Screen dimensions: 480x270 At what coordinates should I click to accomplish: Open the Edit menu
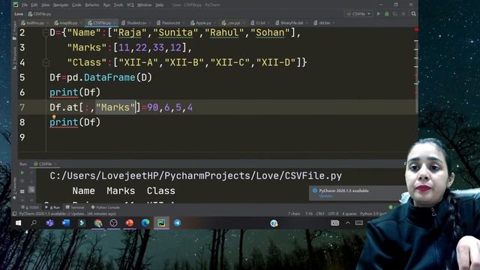tap(34, 5)
